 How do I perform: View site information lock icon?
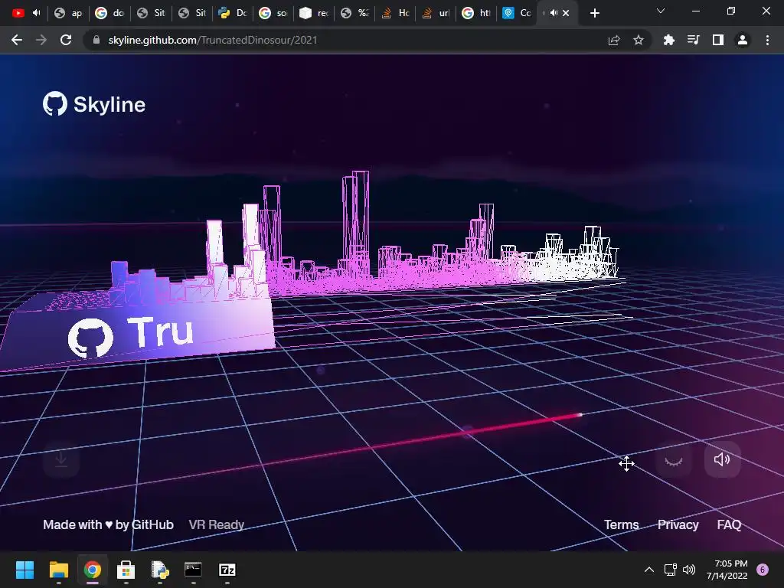96,40
